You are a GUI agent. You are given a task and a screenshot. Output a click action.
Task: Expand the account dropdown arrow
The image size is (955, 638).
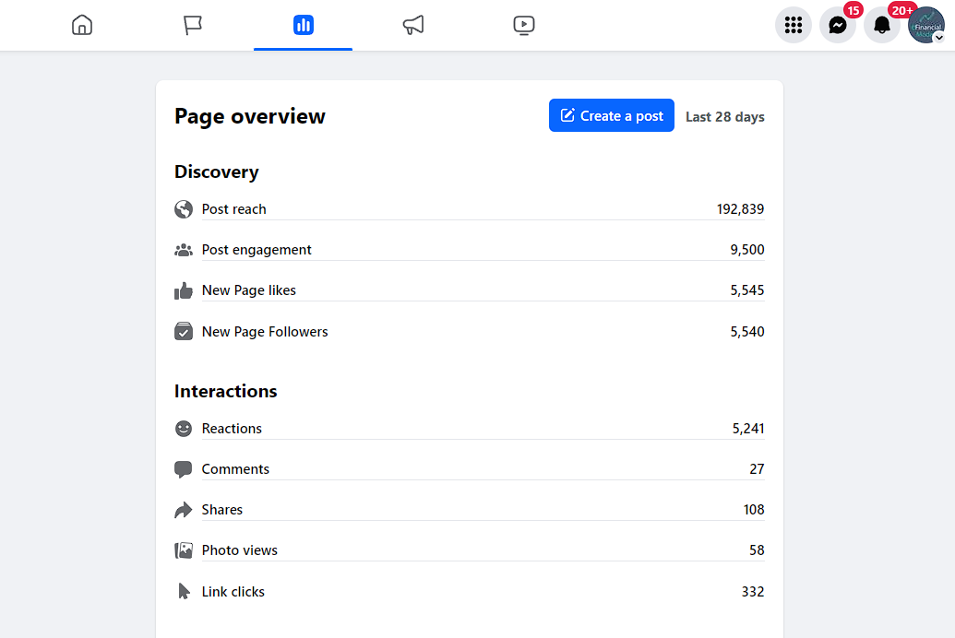pyautogui.click(x=939, y=38)
